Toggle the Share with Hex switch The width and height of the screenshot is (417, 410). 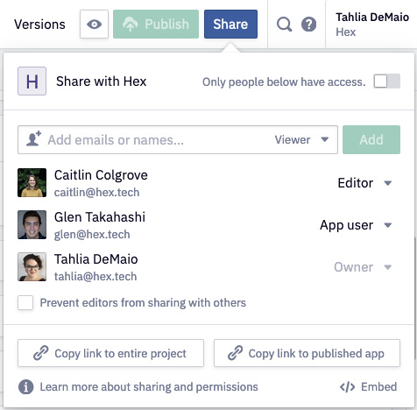(x=387, y=81)
